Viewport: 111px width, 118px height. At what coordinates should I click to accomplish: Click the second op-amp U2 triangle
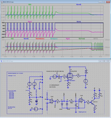(82, 100)
